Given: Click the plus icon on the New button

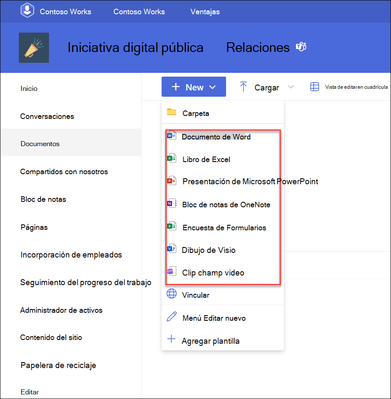Looking at the screenshot, I should point(176,87).
